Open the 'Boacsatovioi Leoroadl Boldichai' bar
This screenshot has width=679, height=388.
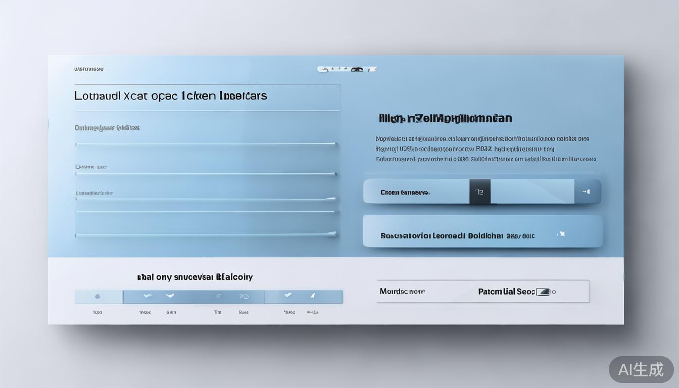482,232
